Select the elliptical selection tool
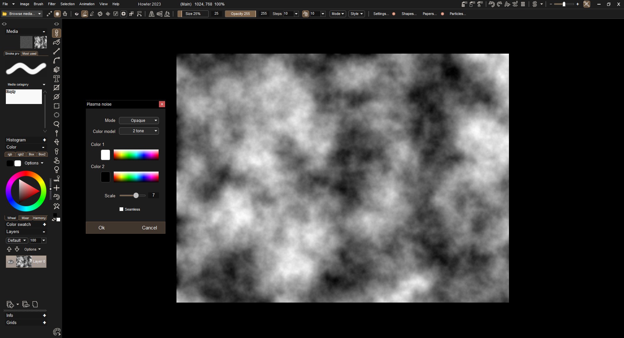Viewport: 624px width, 338px height. pyautogui.click(x=57, y=115)
